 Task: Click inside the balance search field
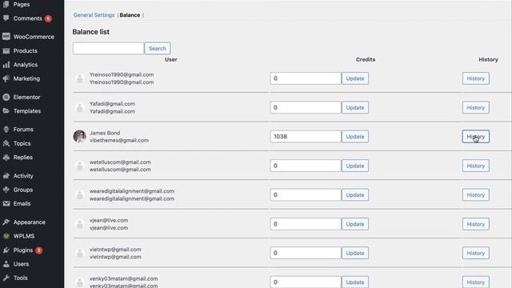[108, 48]
